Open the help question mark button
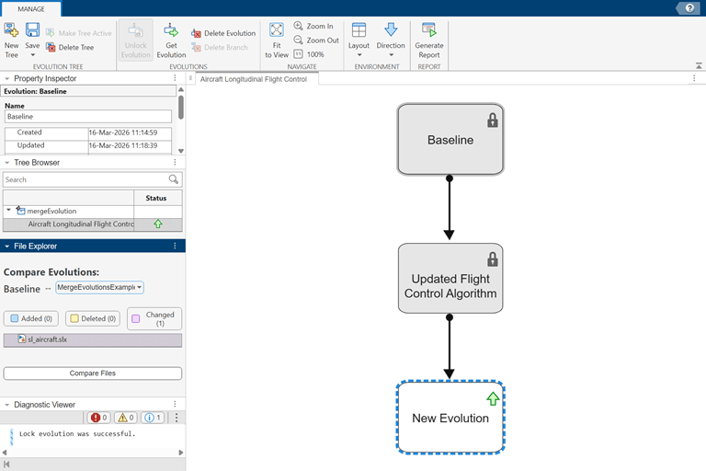This screenshot has height=471, width=706. pos(689,8)
